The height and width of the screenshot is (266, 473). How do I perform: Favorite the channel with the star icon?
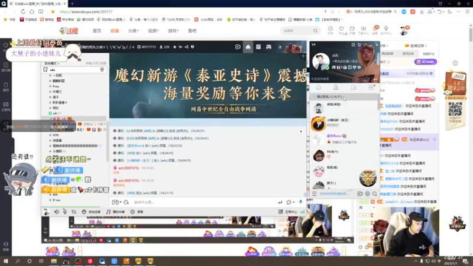click(x=174, y=47)
